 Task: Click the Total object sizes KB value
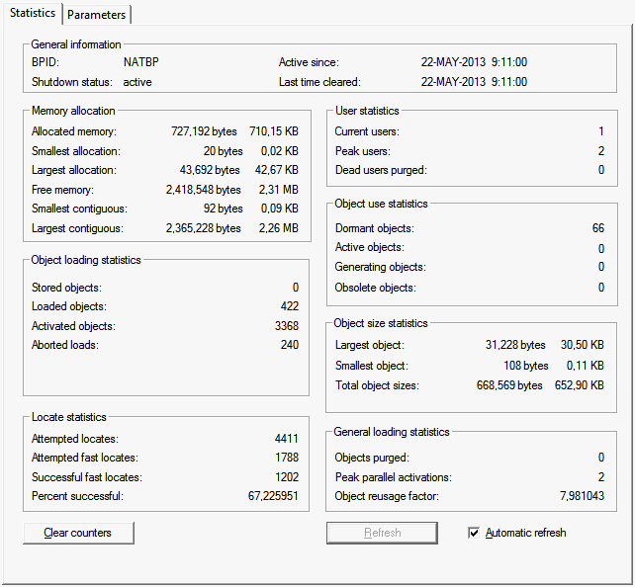[x=582, y=385]
